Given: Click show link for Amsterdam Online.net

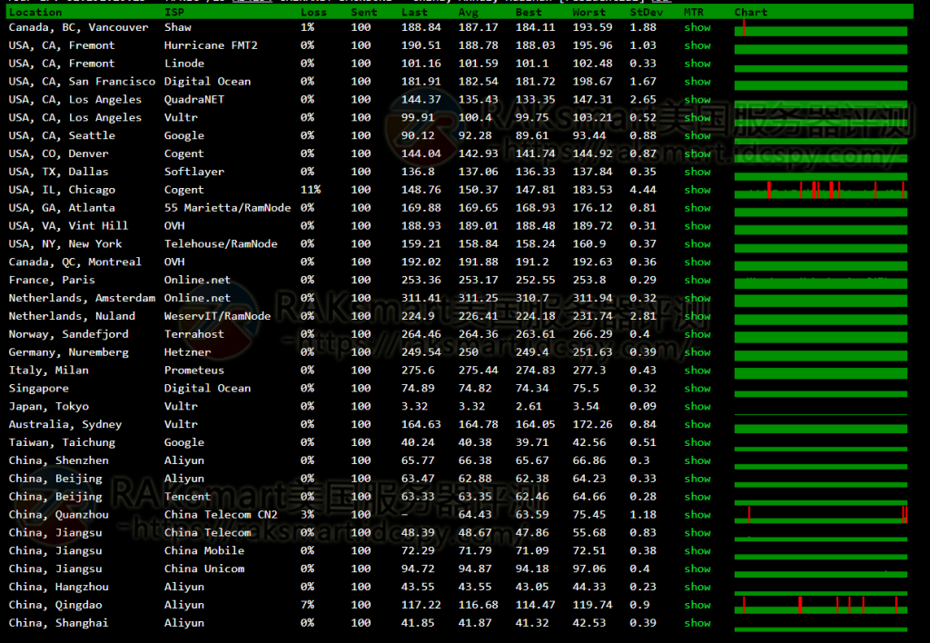Looking at the screenshot, I should click(x=697, y=299).
